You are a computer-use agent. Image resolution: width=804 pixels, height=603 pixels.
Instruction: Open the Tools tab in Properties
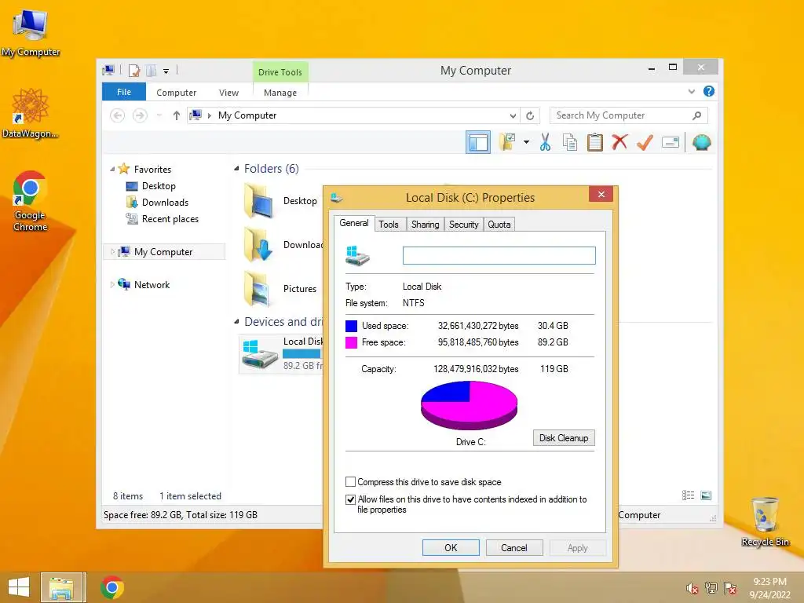[388, 225]
